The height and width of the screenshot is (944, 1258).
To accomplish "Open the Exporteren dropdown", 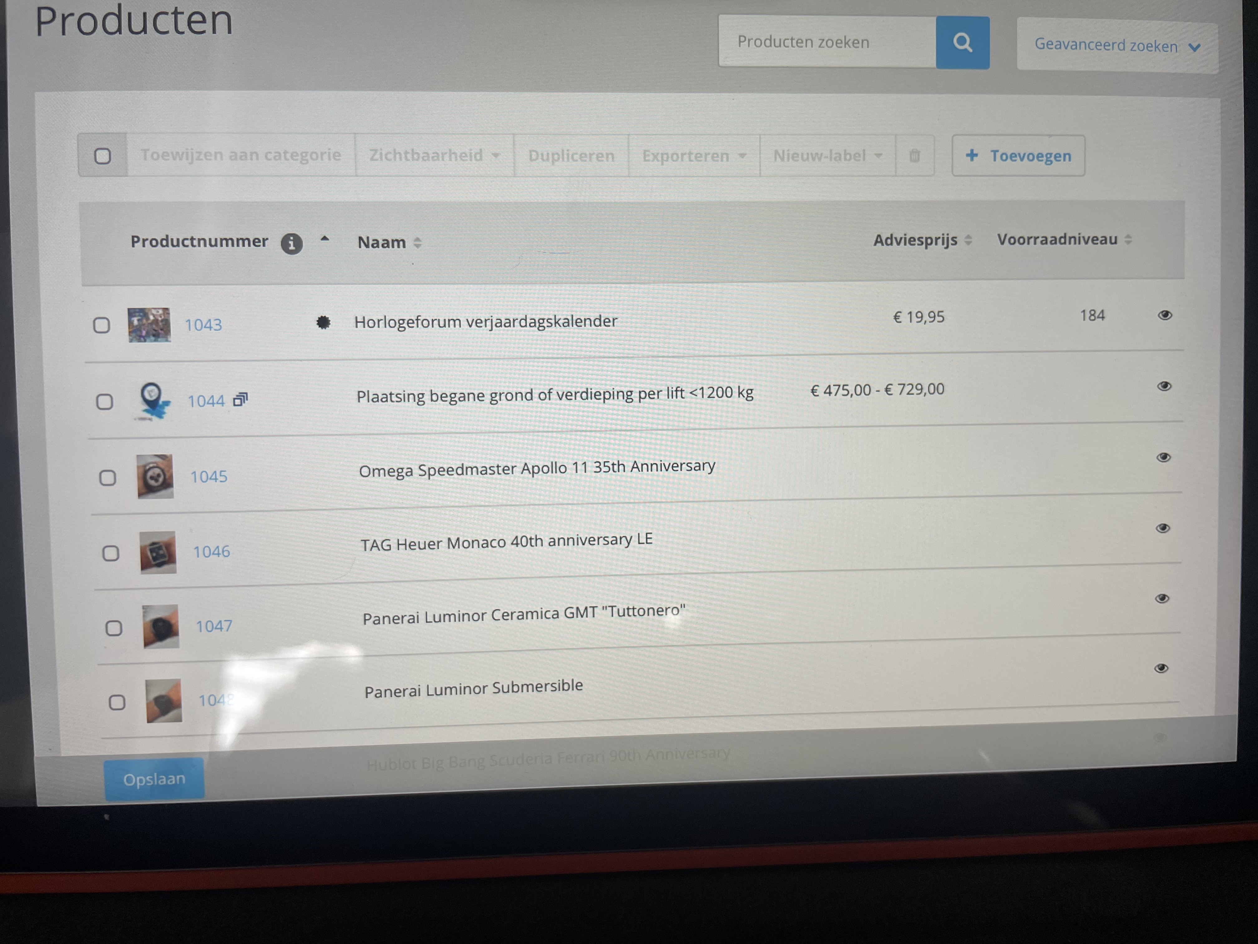I will pyautogui.click(x=694, y=156).
